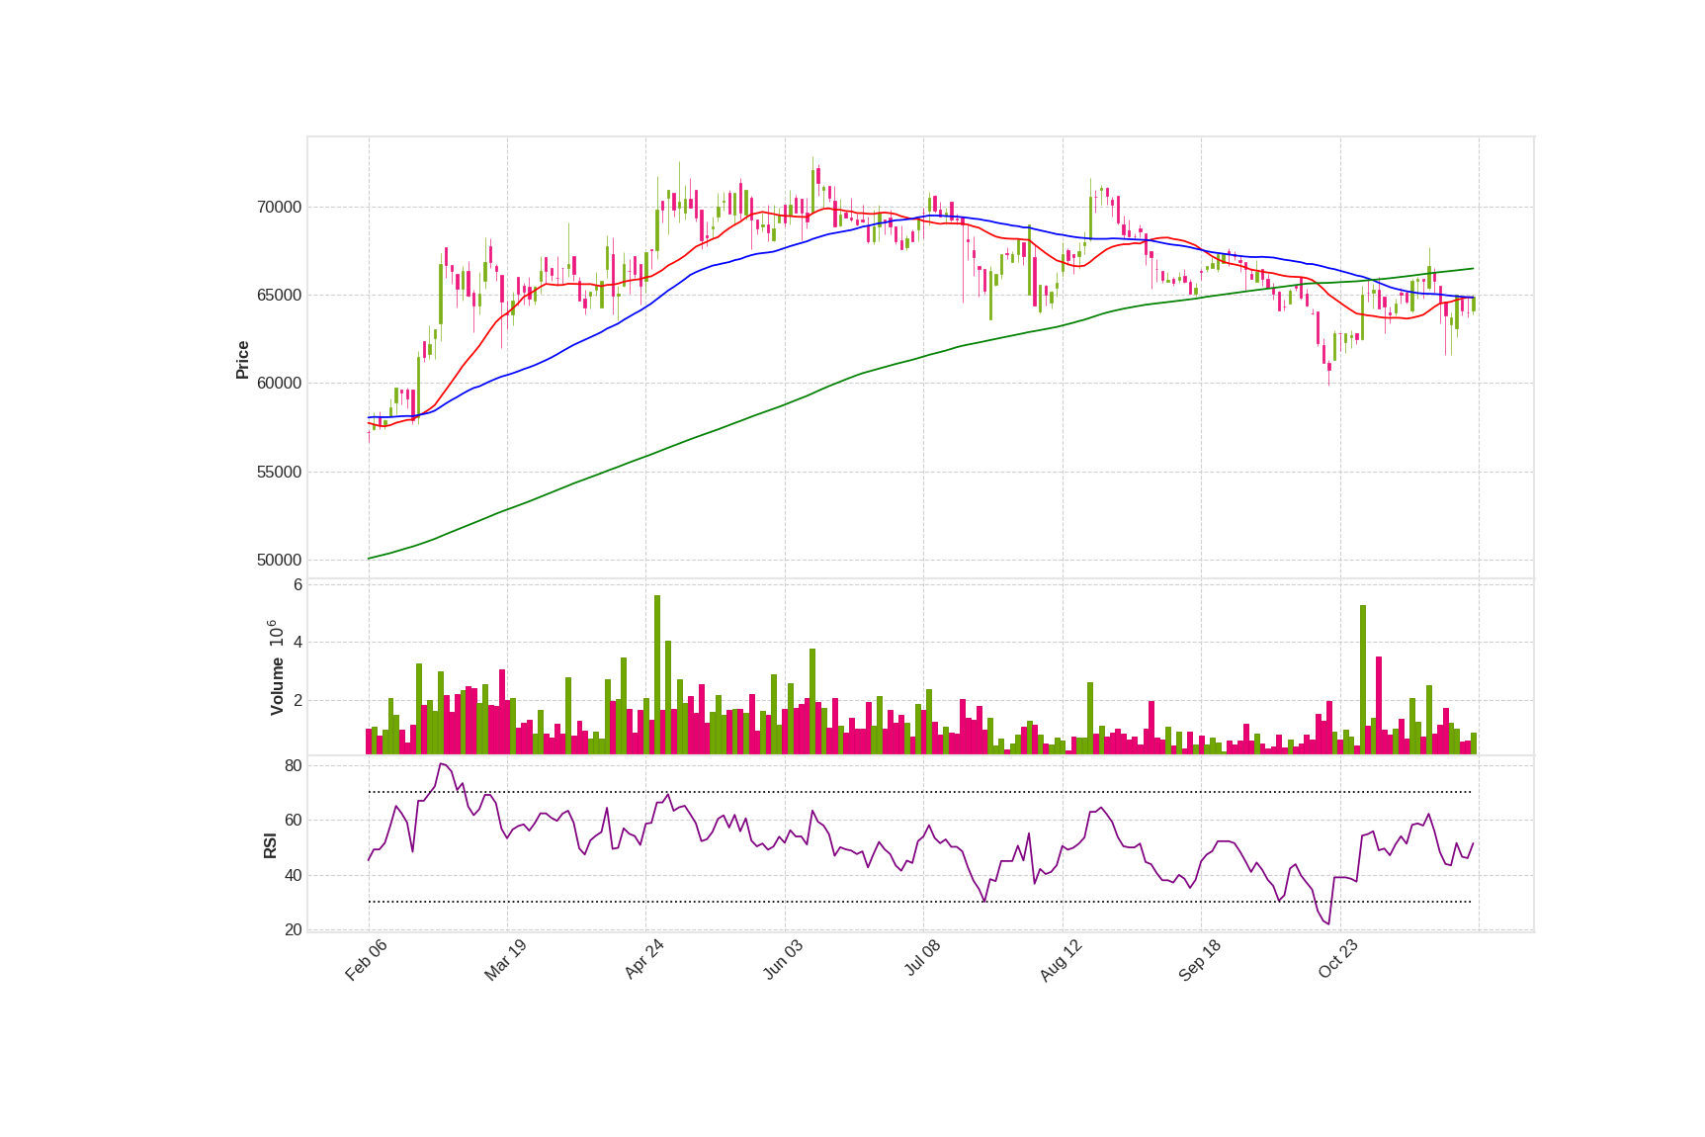Click the 65000 price tick label
Screen dimensions: 1705x1137
click(x=279, y=296)
